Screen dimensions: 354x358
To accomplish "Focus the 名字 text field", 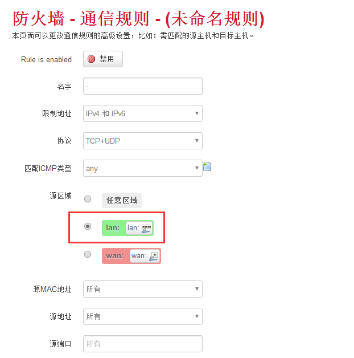I will click(142, 86).
